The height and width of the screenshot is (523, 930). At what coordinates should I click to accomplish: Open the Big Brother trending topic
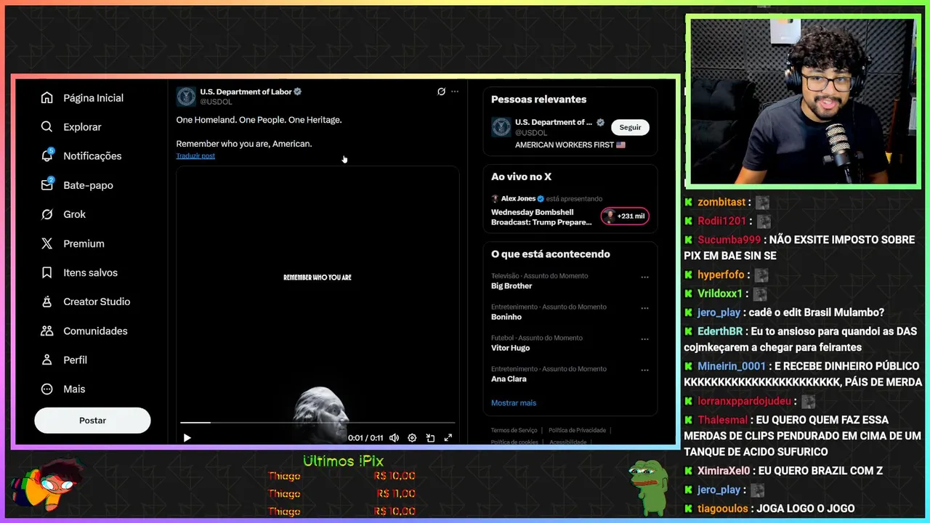pos(511,285)
